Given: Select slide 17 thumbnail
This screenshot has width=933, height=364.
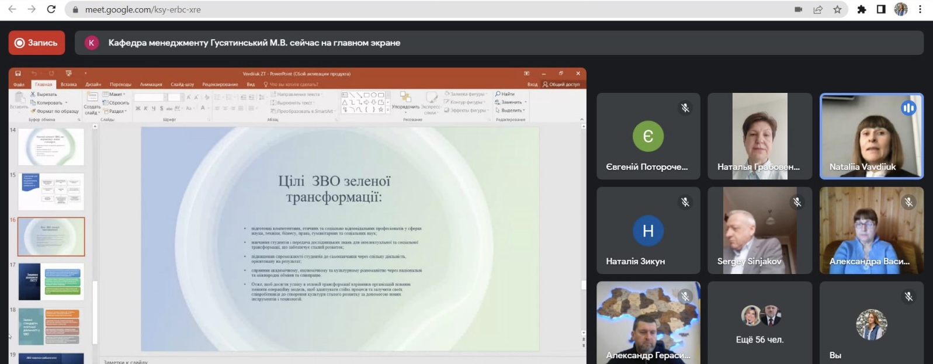Looking at the screenshot, I should [51, 282].
